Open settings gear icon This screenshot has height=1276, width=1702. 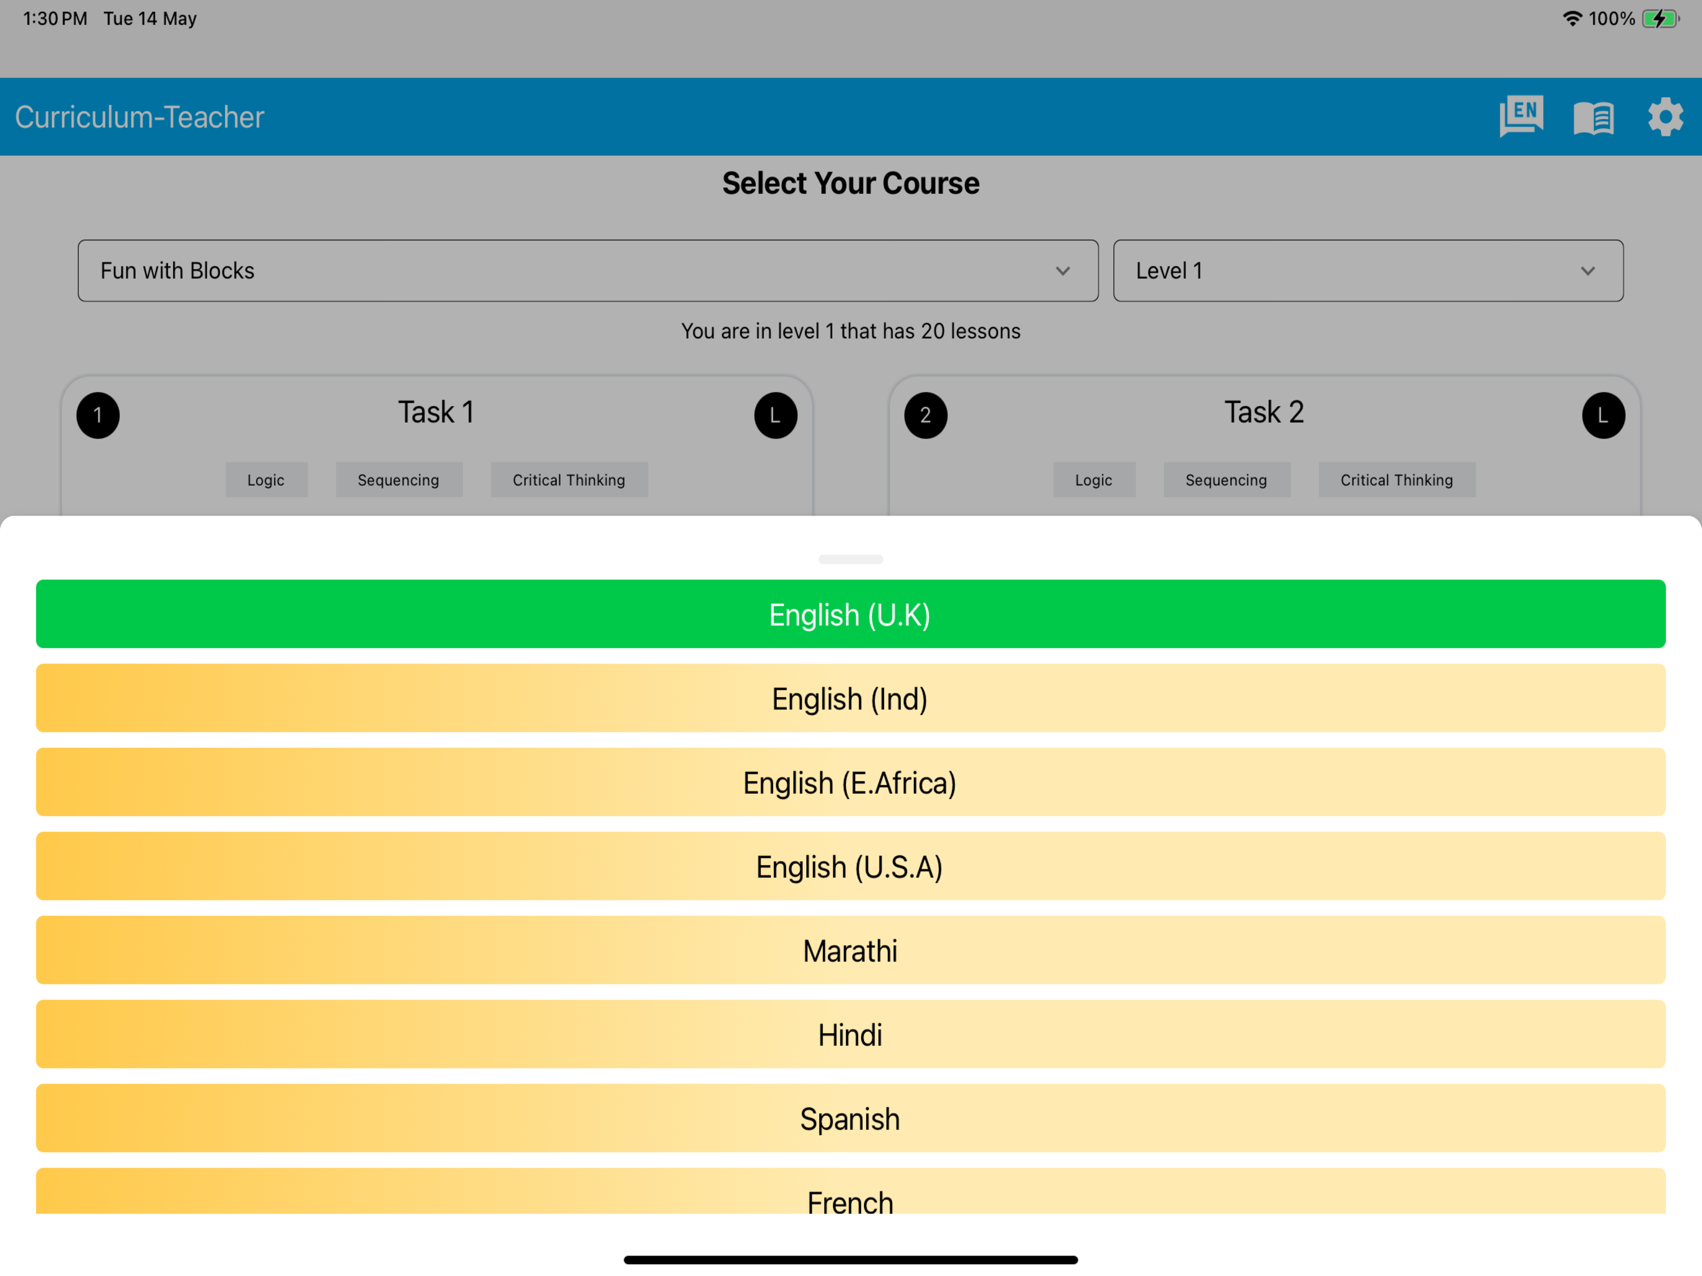1665,117
